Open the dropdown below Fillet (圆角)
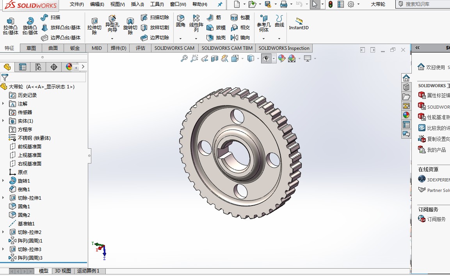 (181, 39)
